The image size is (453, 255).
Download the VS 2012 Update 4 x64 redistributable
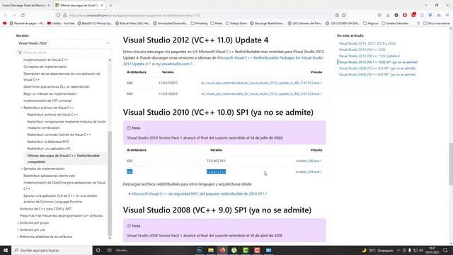(x=261, y=94)
